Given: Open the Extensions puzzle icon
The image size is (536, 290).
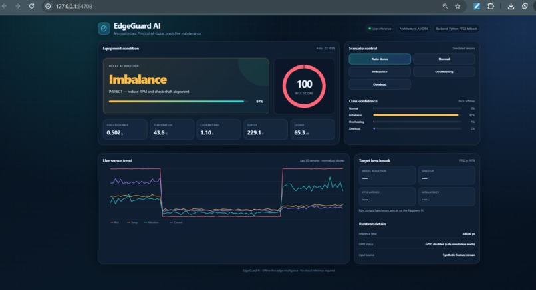Looking at the screenshot, I should 491,6.
